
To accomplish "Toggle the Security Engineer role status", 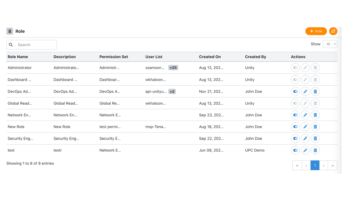I will coord(295,138).
